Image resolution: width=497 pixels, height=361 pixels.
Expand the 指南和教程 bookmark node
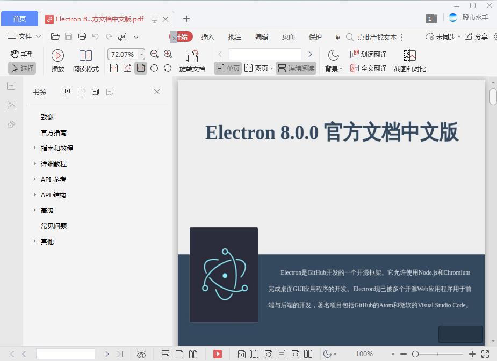(x=35, y=148)
